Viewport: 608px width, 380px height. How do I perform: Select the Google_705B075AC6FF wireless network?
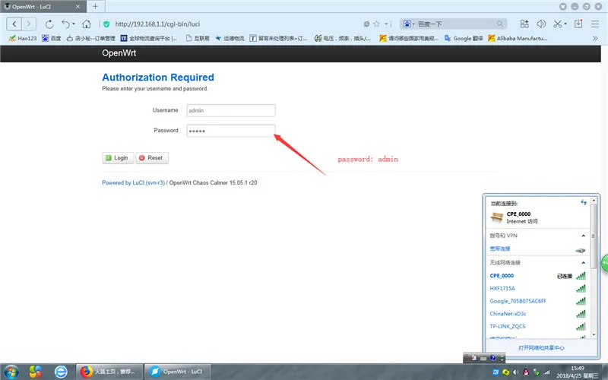[x=537, y=301]
